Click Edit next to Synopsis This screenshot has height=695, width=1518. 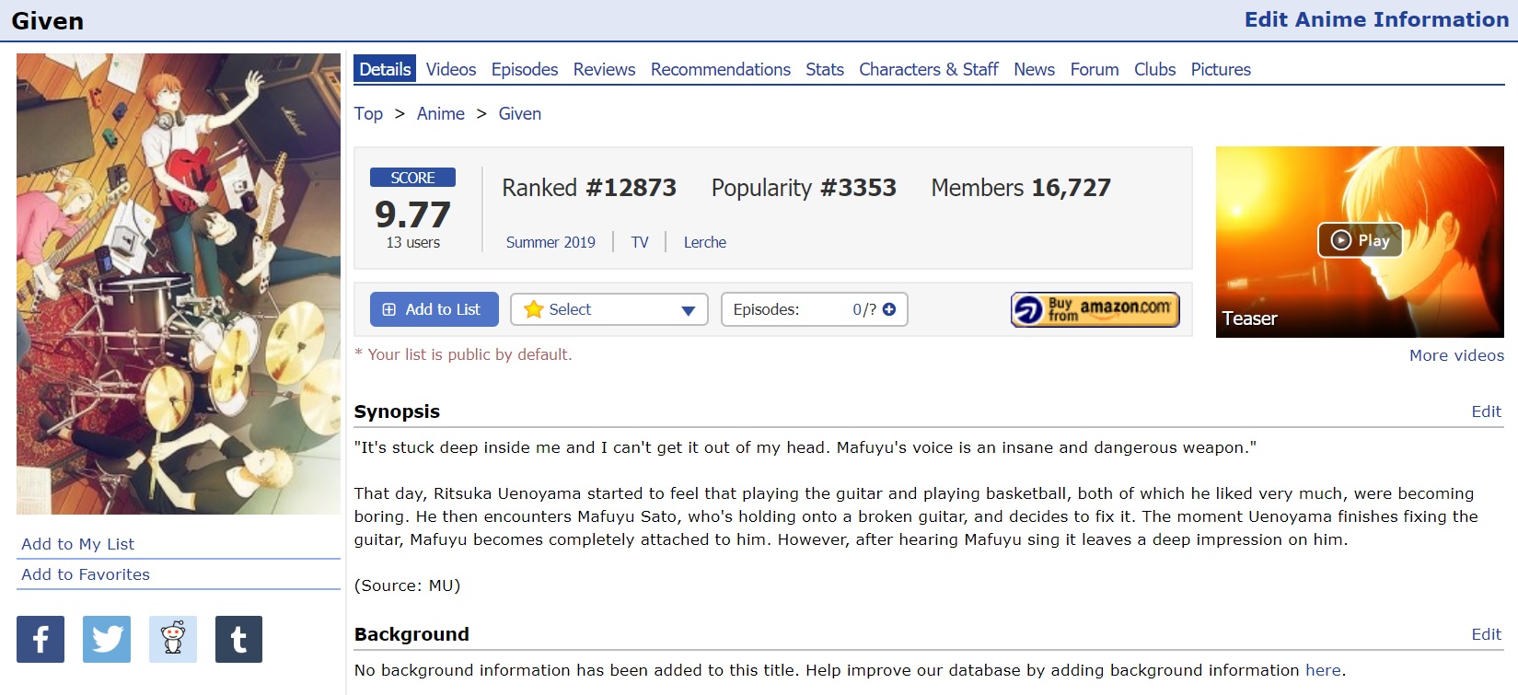pos(1485,411)
